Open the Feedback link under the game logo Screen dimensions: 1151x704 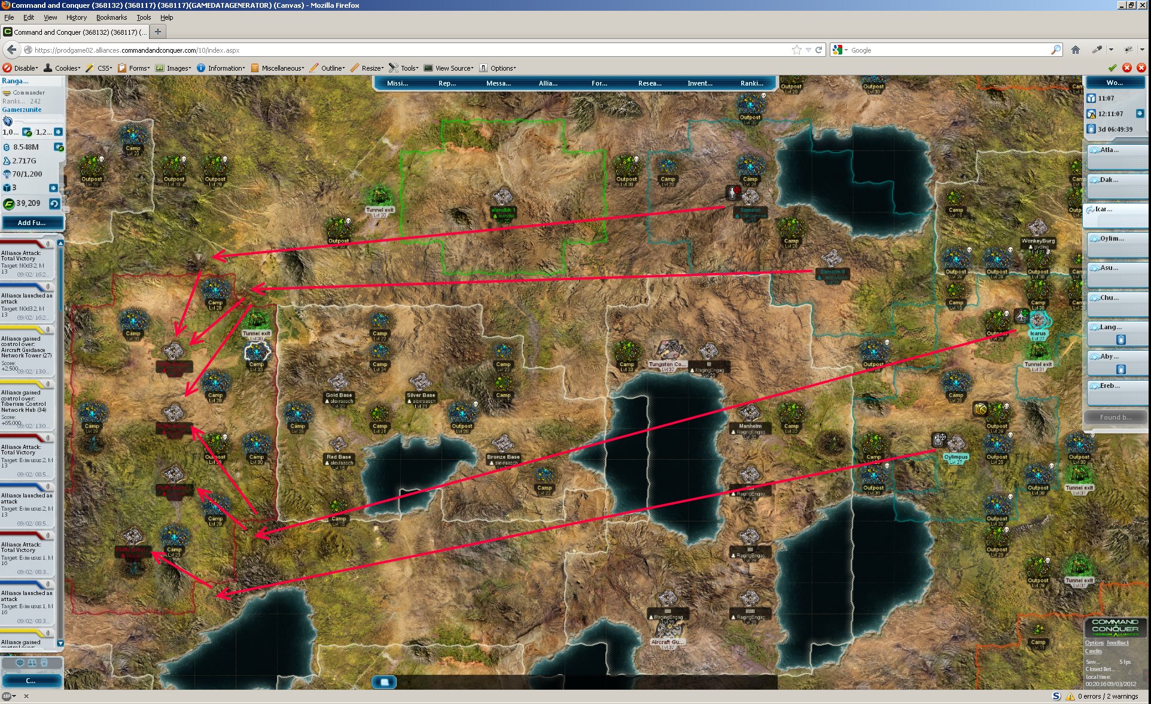click(1117, 643)
